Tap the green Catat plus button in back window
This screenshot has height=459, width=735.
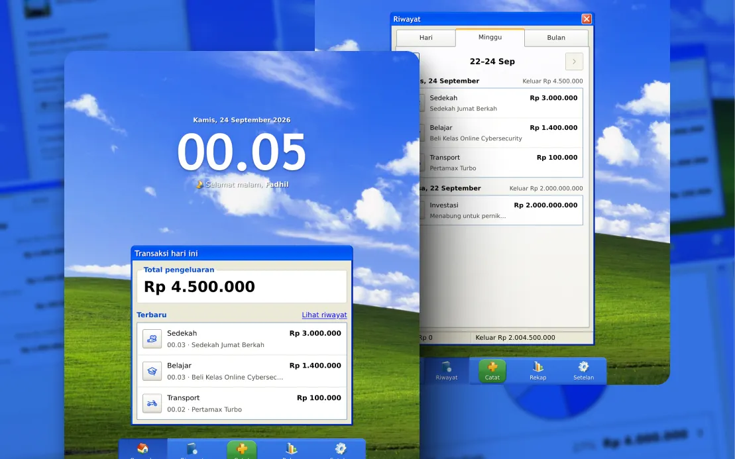492,371
